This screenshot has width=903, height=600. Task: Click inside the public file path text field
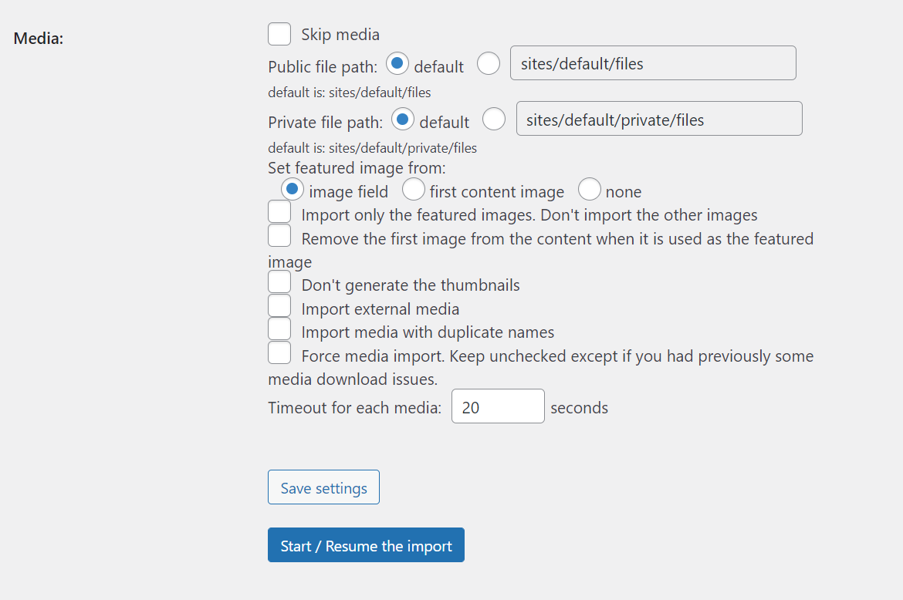tap(652, 62)
